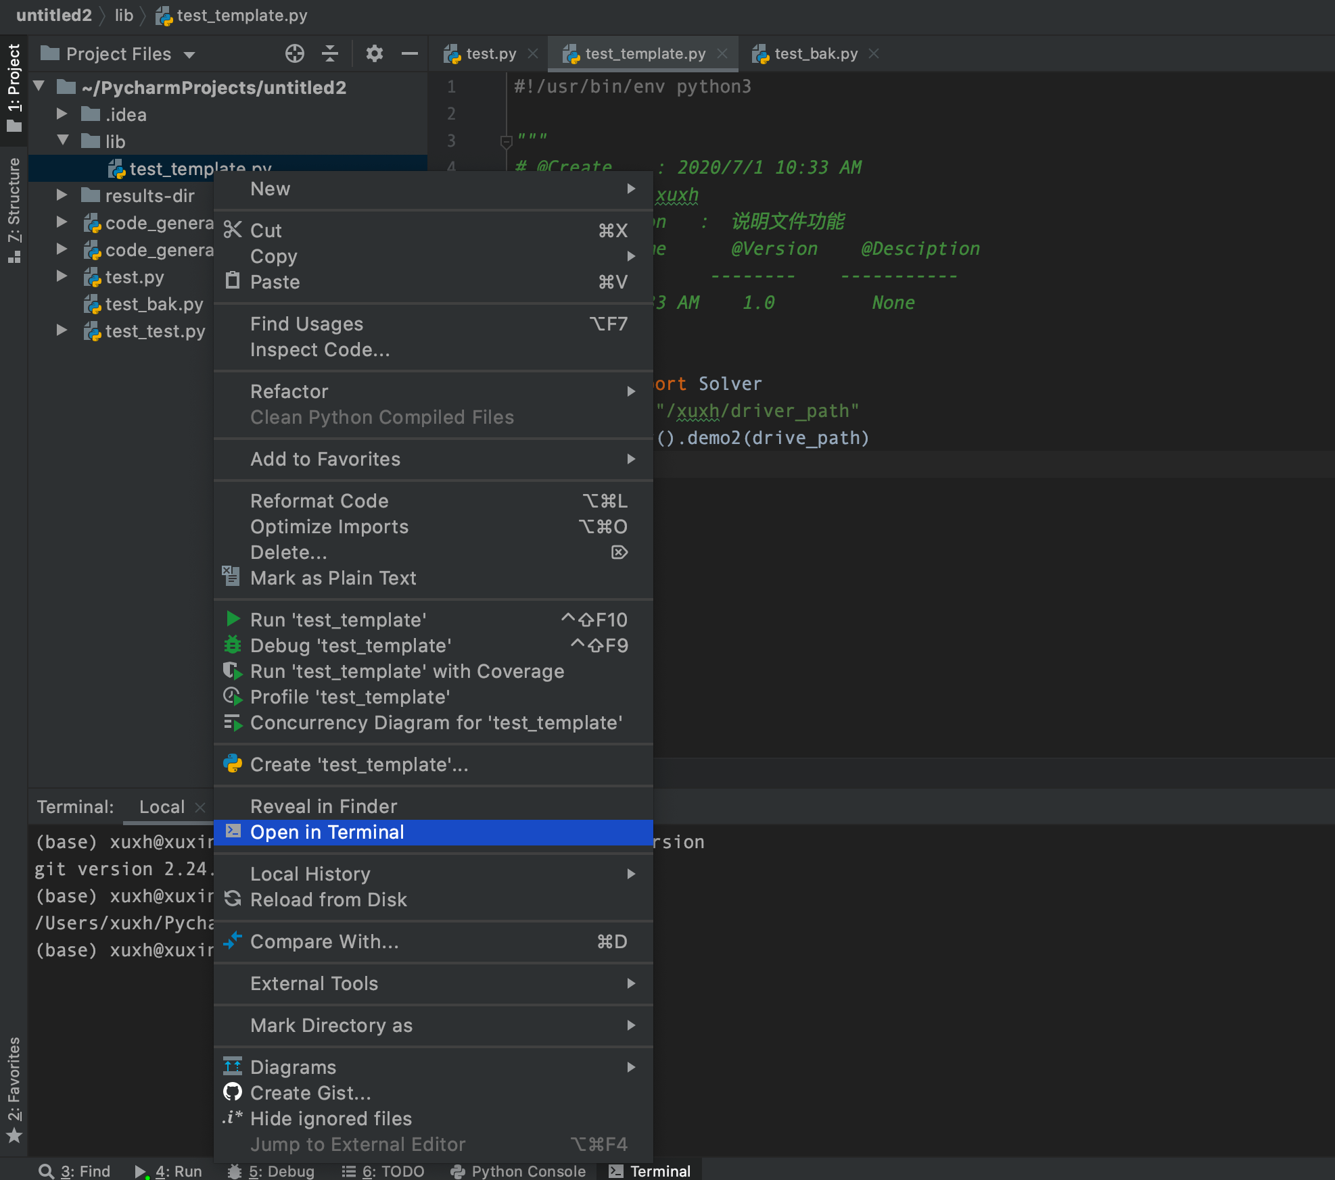Click the test_template.py breadcrumb
This screenshot has width=1335, height=1180.
click(232, 15)
